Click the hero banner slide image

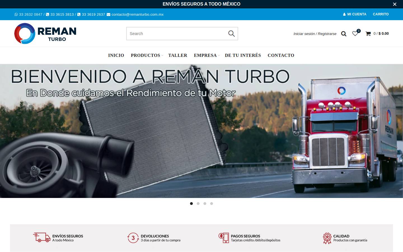tap(201, 131)
